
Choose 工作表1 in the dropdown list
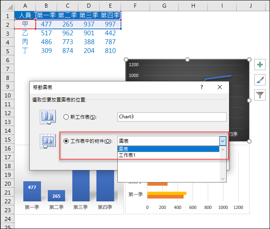click(168, 155)
